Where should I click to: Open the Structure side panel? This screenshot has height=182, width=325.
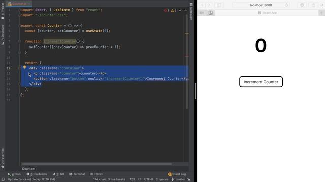(3, 35)
